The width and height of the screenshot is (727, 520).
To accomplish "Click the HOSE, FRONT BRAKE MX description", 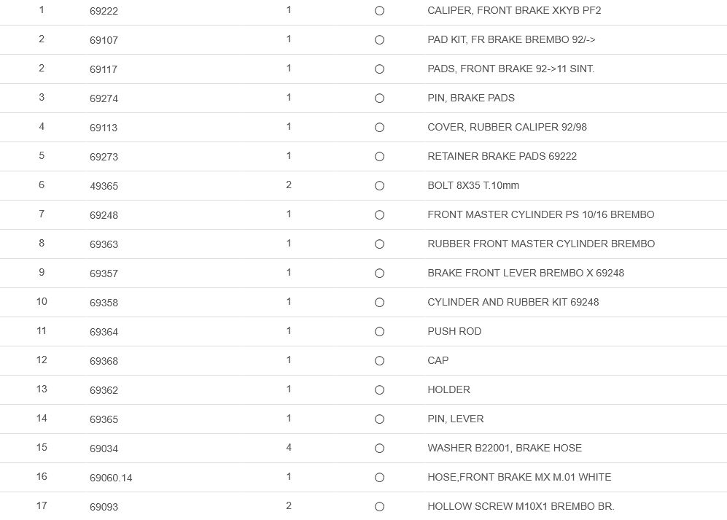I will [x=519, y=477].
